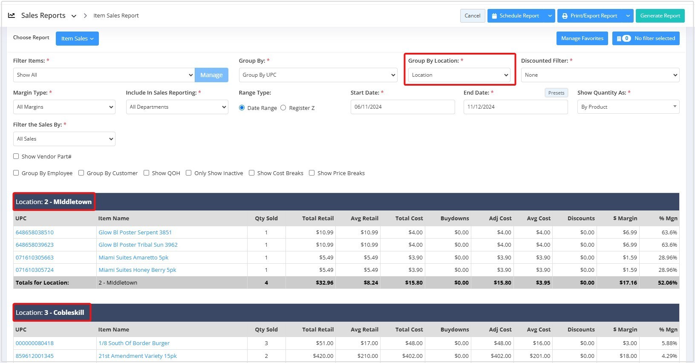The height and width of the screenshot is (363, 695).
Task: Click Schedule Report button
Action: pos(516,16)
